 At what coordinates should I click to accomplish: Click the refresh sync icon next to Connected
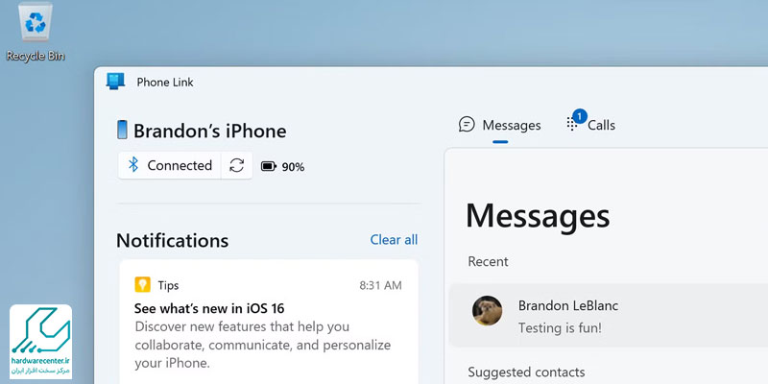click(x=236, y=165)
